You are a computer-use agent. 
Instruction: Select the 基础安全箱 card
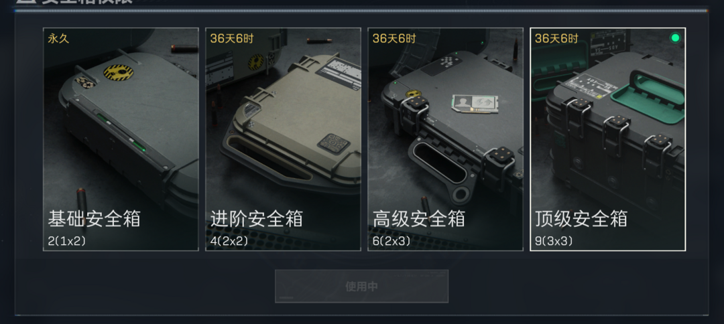pyautogui.click(x=121, y=139)
